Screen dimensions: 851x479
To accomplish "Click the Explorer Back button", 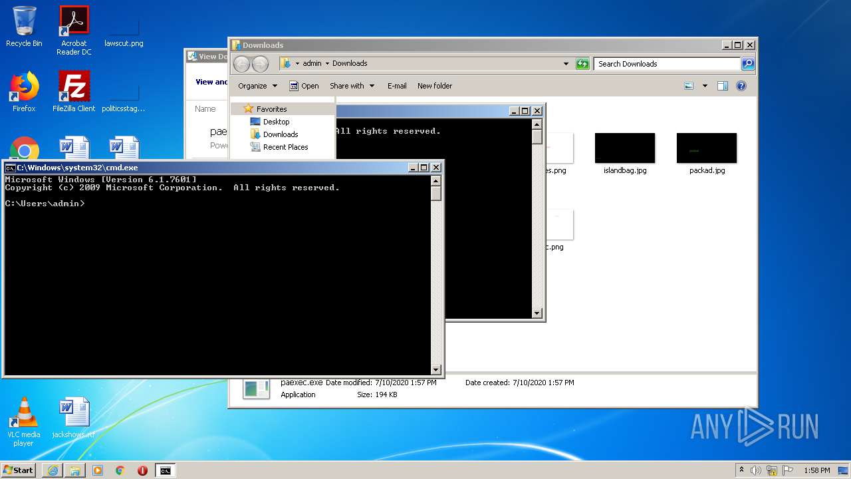I will coord(241,64).
